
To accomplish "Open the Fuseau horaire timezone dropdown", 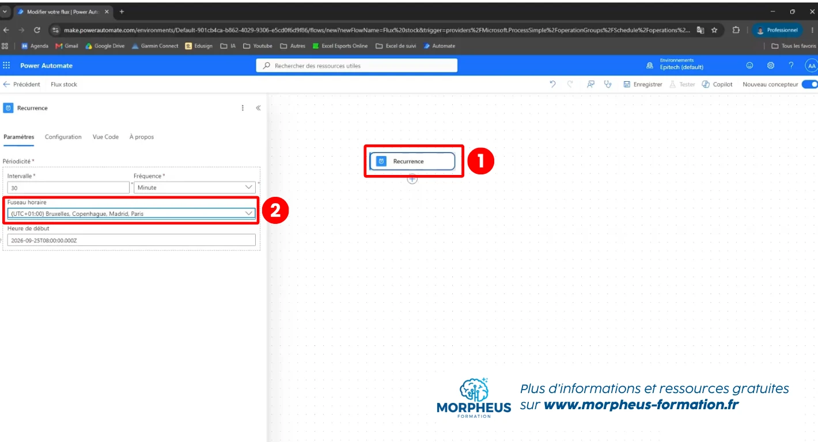I will 131,214.
